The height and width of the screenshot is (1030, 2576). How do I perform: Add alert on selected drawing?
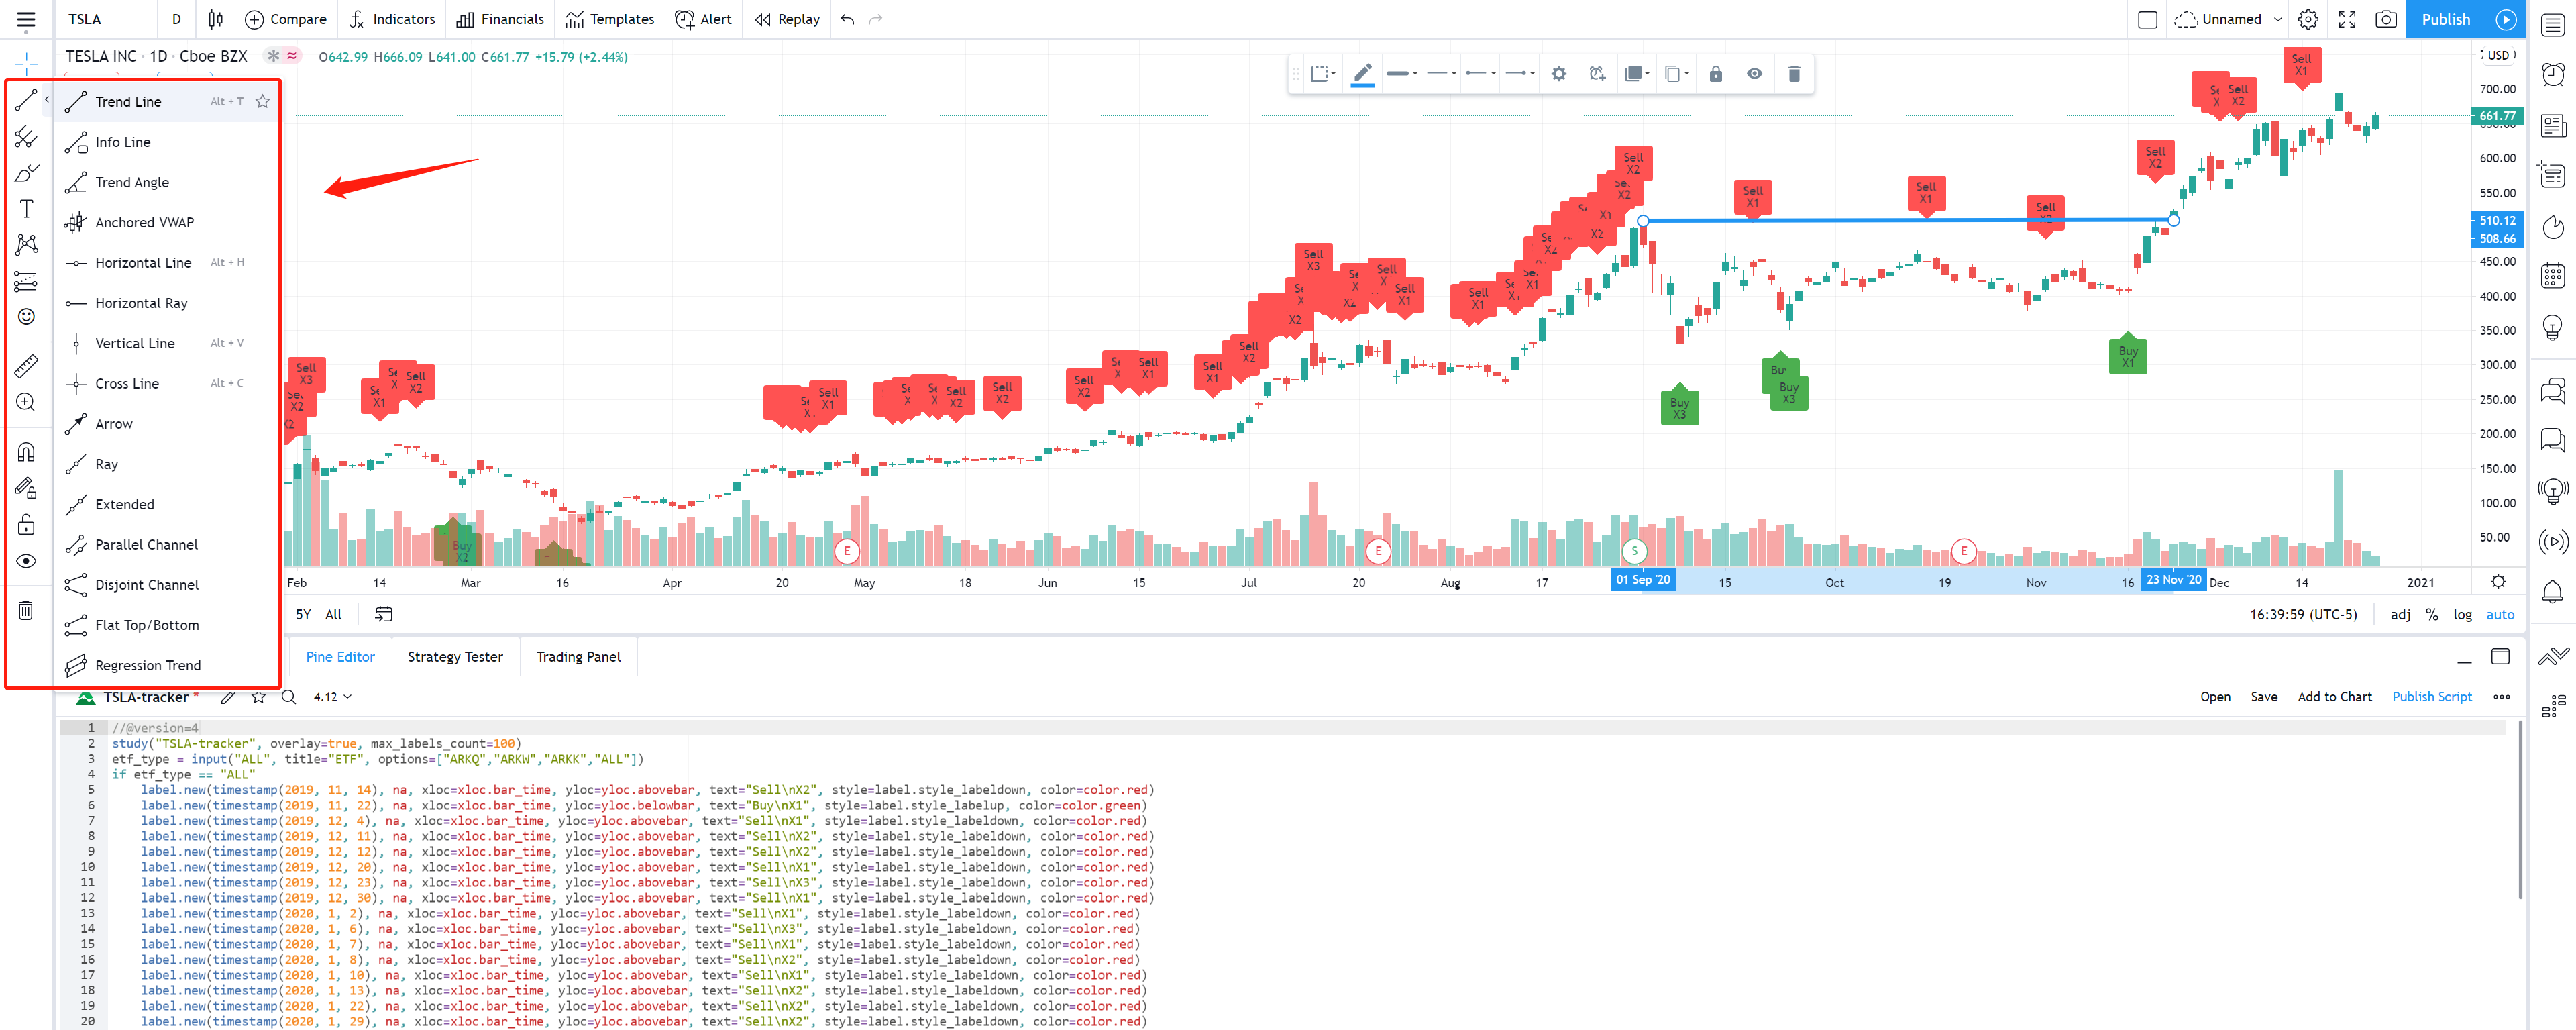click(x=1597, y=74)
